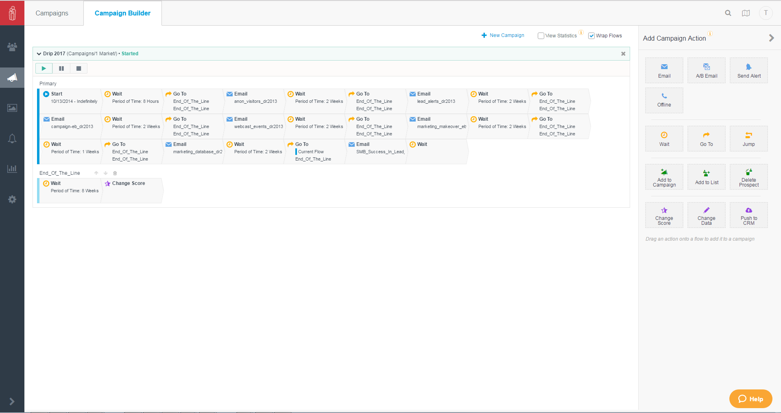781x413 pixels.
Task: Select the Email step webcast_events_dr2013
Action: pos(253,126)
